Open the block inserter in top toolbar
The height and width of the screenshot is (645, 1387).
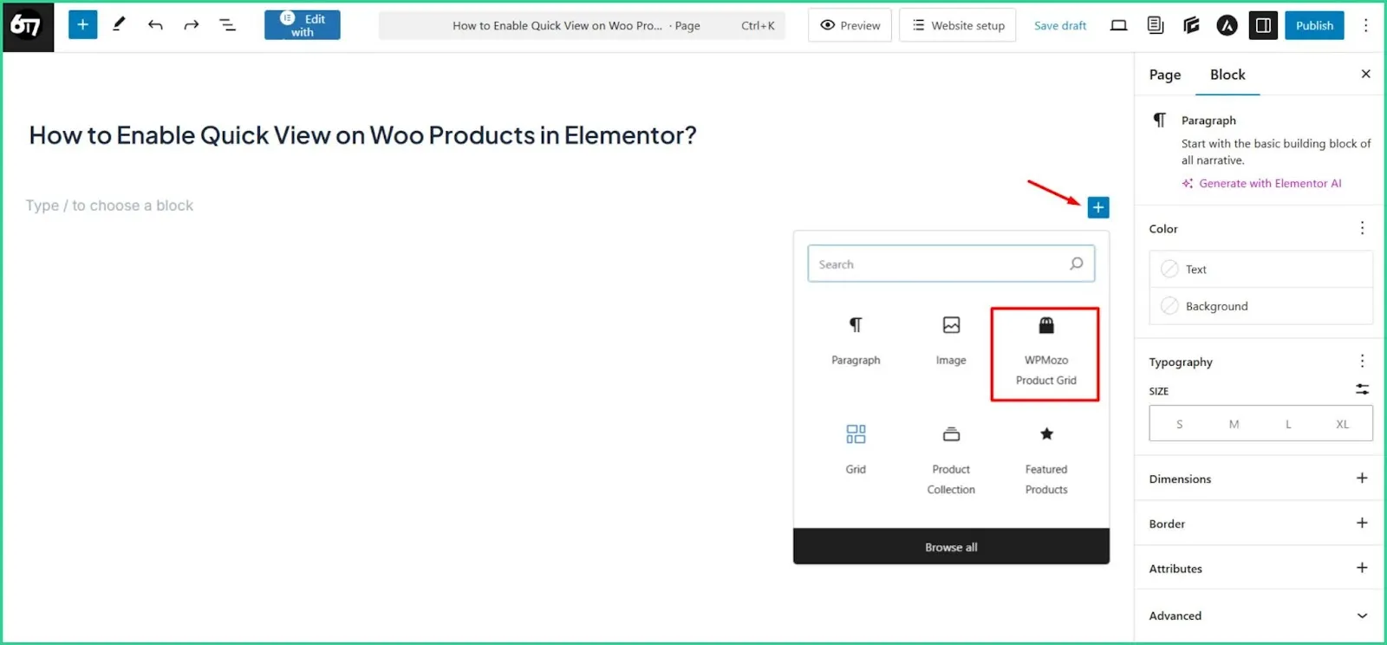coord(82,25)
